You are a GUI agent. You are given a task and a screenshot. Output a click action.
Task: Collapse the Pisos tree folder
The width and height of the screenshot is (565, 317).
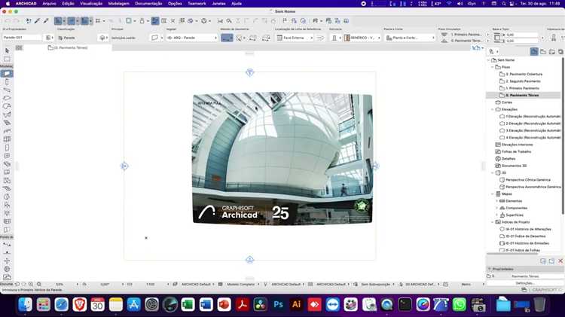(492, 67)
